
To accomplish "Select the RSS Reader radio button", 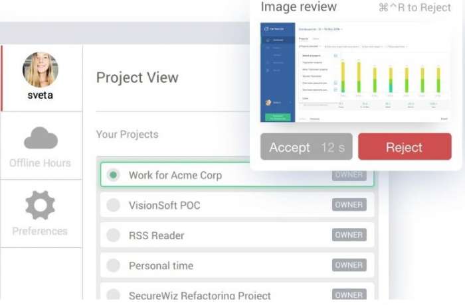I will [x=114, y=235].
